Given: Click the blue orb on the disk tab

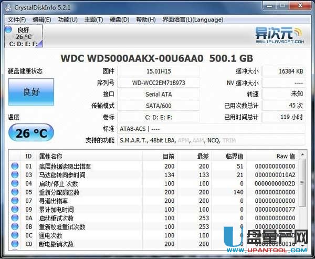Looking at the screenshot, I should [x=8, y=30].
